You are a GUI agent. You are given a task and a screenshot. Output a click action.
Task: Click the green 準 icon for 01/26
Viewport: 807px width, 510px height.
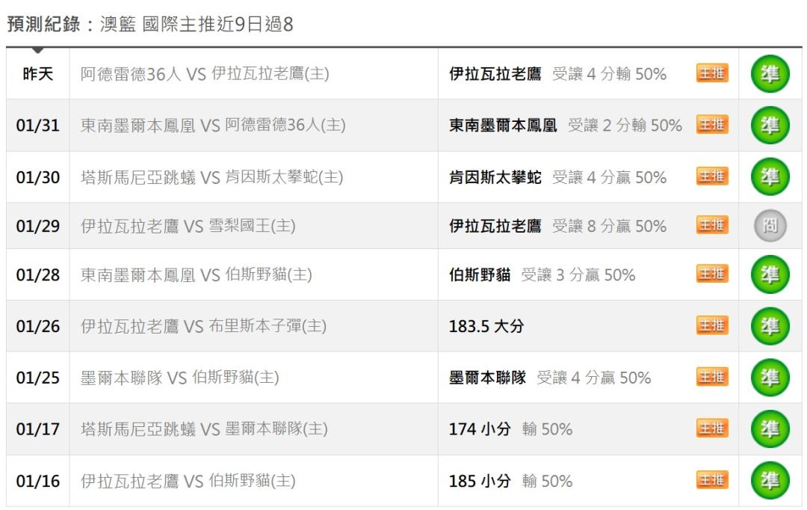[x=770, y=326]
